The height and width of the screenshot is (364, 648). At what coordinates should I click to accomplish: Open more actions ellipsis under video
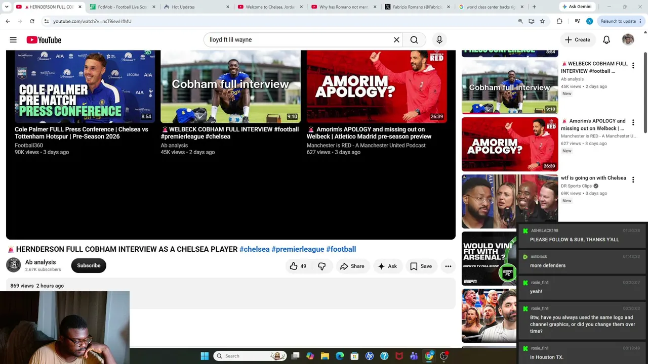pos(448,266)
